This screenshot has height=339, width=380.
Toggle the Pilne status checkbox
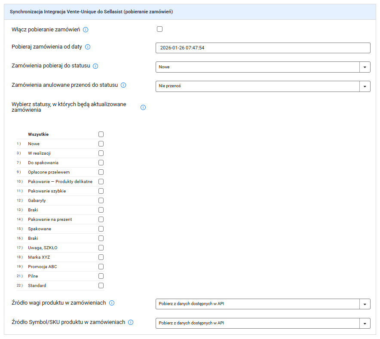coord(101,276)
